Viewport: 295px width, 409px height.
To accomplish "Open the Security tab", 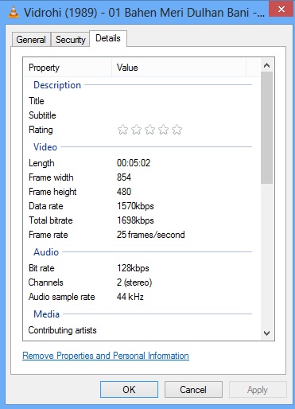I will [x=71, y=40].
